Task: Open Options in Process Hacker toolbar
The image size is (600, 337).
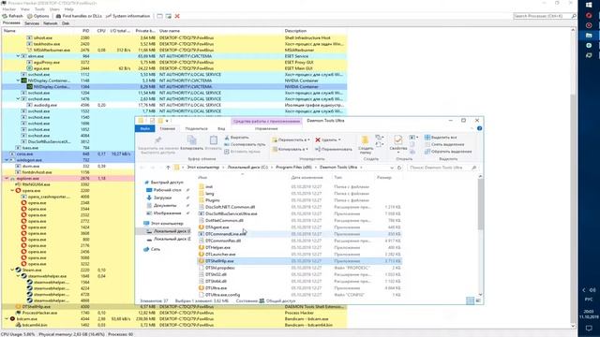Action: point(37,16)
